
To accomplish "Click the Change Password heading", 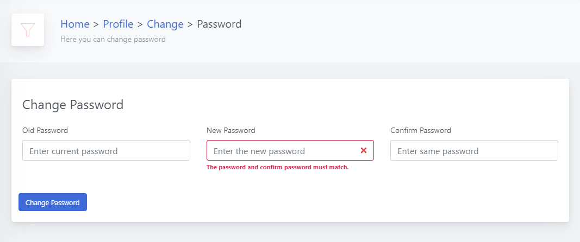I will coord(73,105).
